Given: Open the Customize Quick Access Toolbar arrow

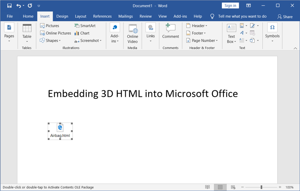Looking at the screenshot, I should click(x=38, y=6).
